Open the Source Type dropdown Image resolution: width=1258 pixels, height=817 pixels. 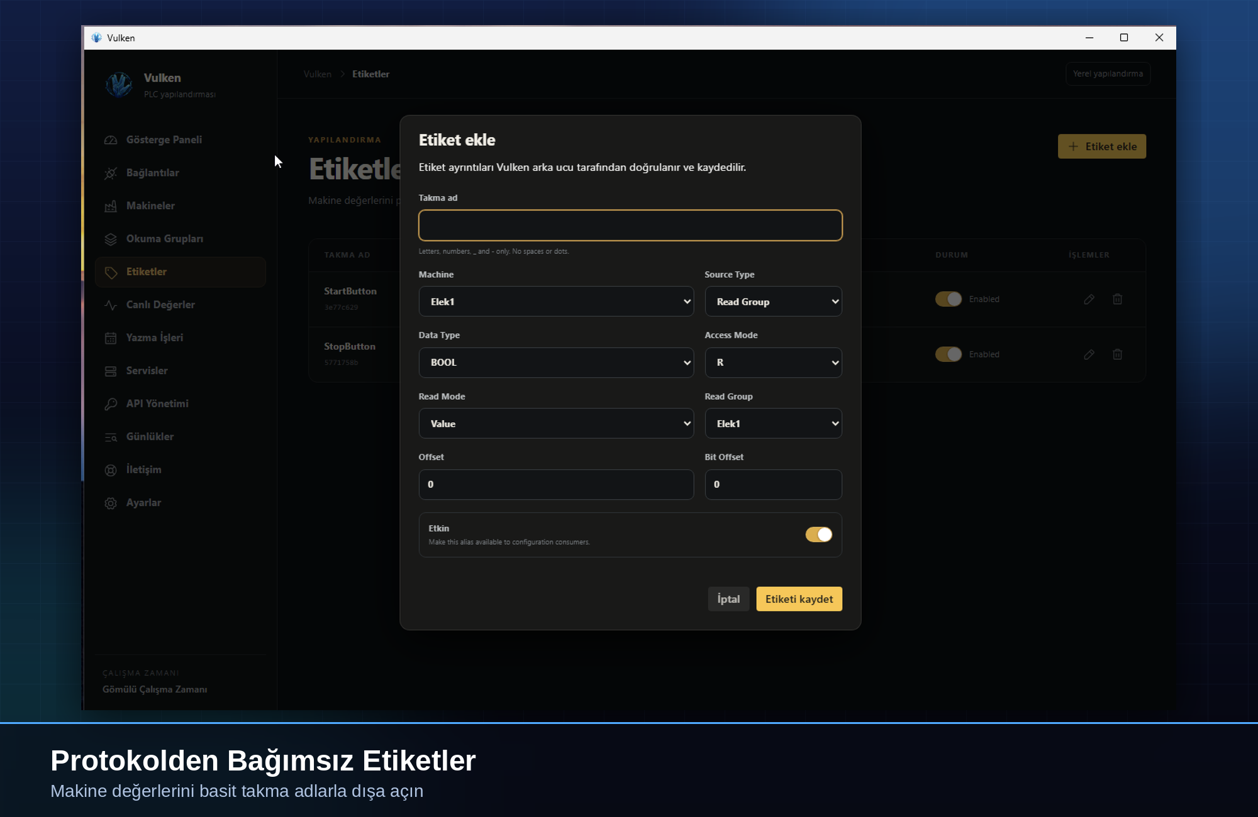[773, 302]
